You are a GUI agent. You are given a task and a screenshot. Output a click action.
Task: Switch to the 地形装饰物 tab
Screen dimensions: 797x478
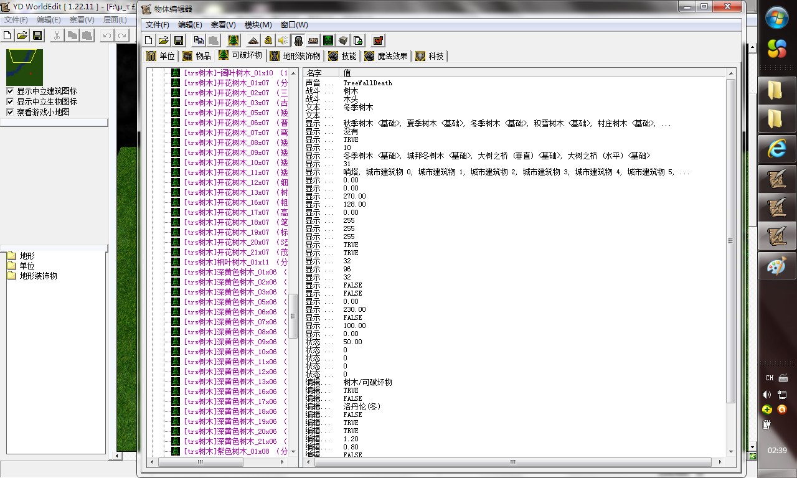296,56
